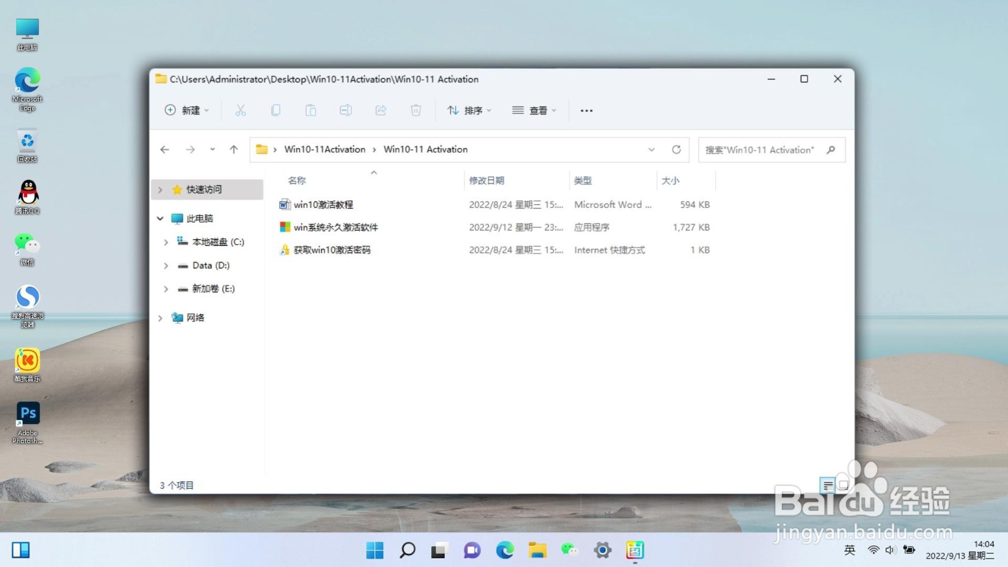Select 快速访问 in navigation pane
Viewport: 1008px width, 567px height.
pyautogui.click(x=208, y=190)
